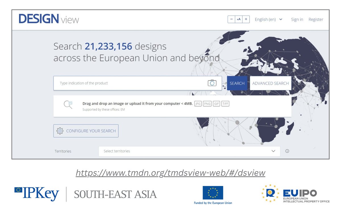Click the TIFF format badge
This screenshot has height=213, width=341.
(x=225, y=104)
